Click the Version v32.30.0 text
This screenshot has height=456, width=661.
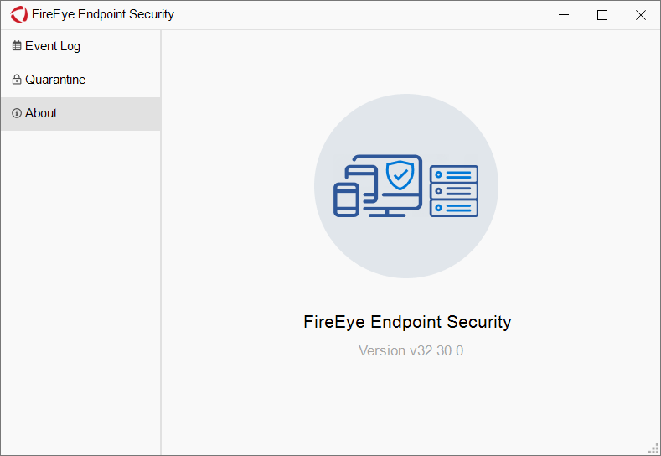411,350
